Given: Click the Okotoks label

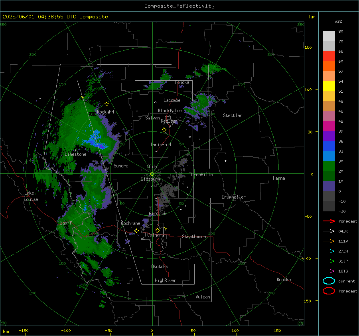Looking at the screenshot, I should point(160,266).
